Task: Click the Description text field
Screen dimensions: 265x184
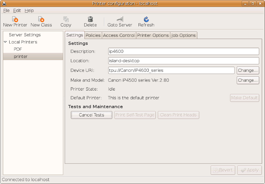Action: [183, 51]
